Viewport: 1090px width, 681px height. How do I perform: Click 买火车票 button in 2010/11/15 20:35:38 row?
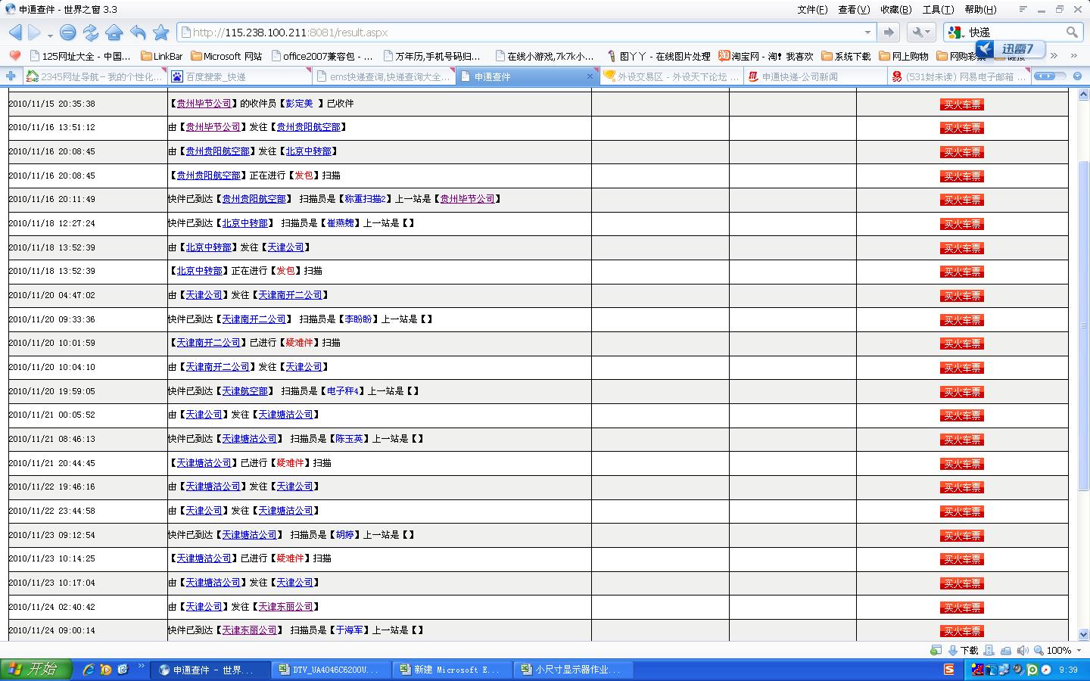pos(962,104)
